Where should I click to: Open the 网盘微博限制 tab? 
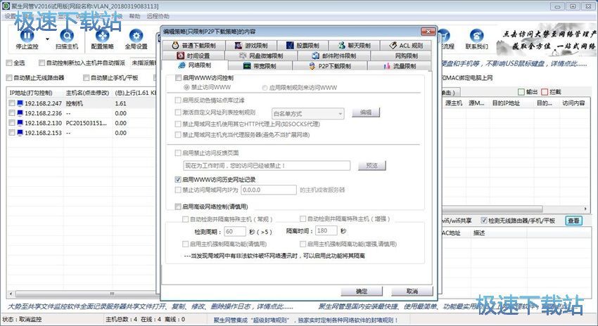261,56
